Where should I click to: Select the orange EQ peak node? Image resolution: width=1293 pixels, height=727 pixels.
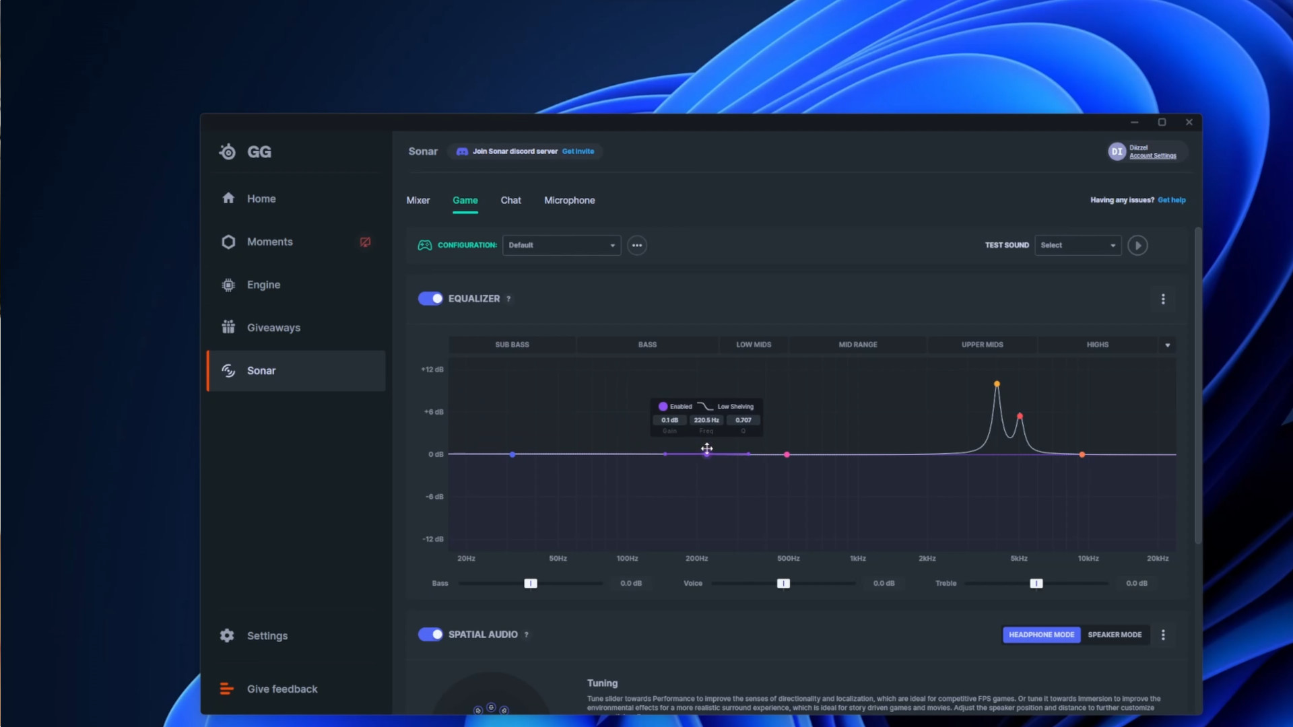pyautogui.click(x=997, y=384)
